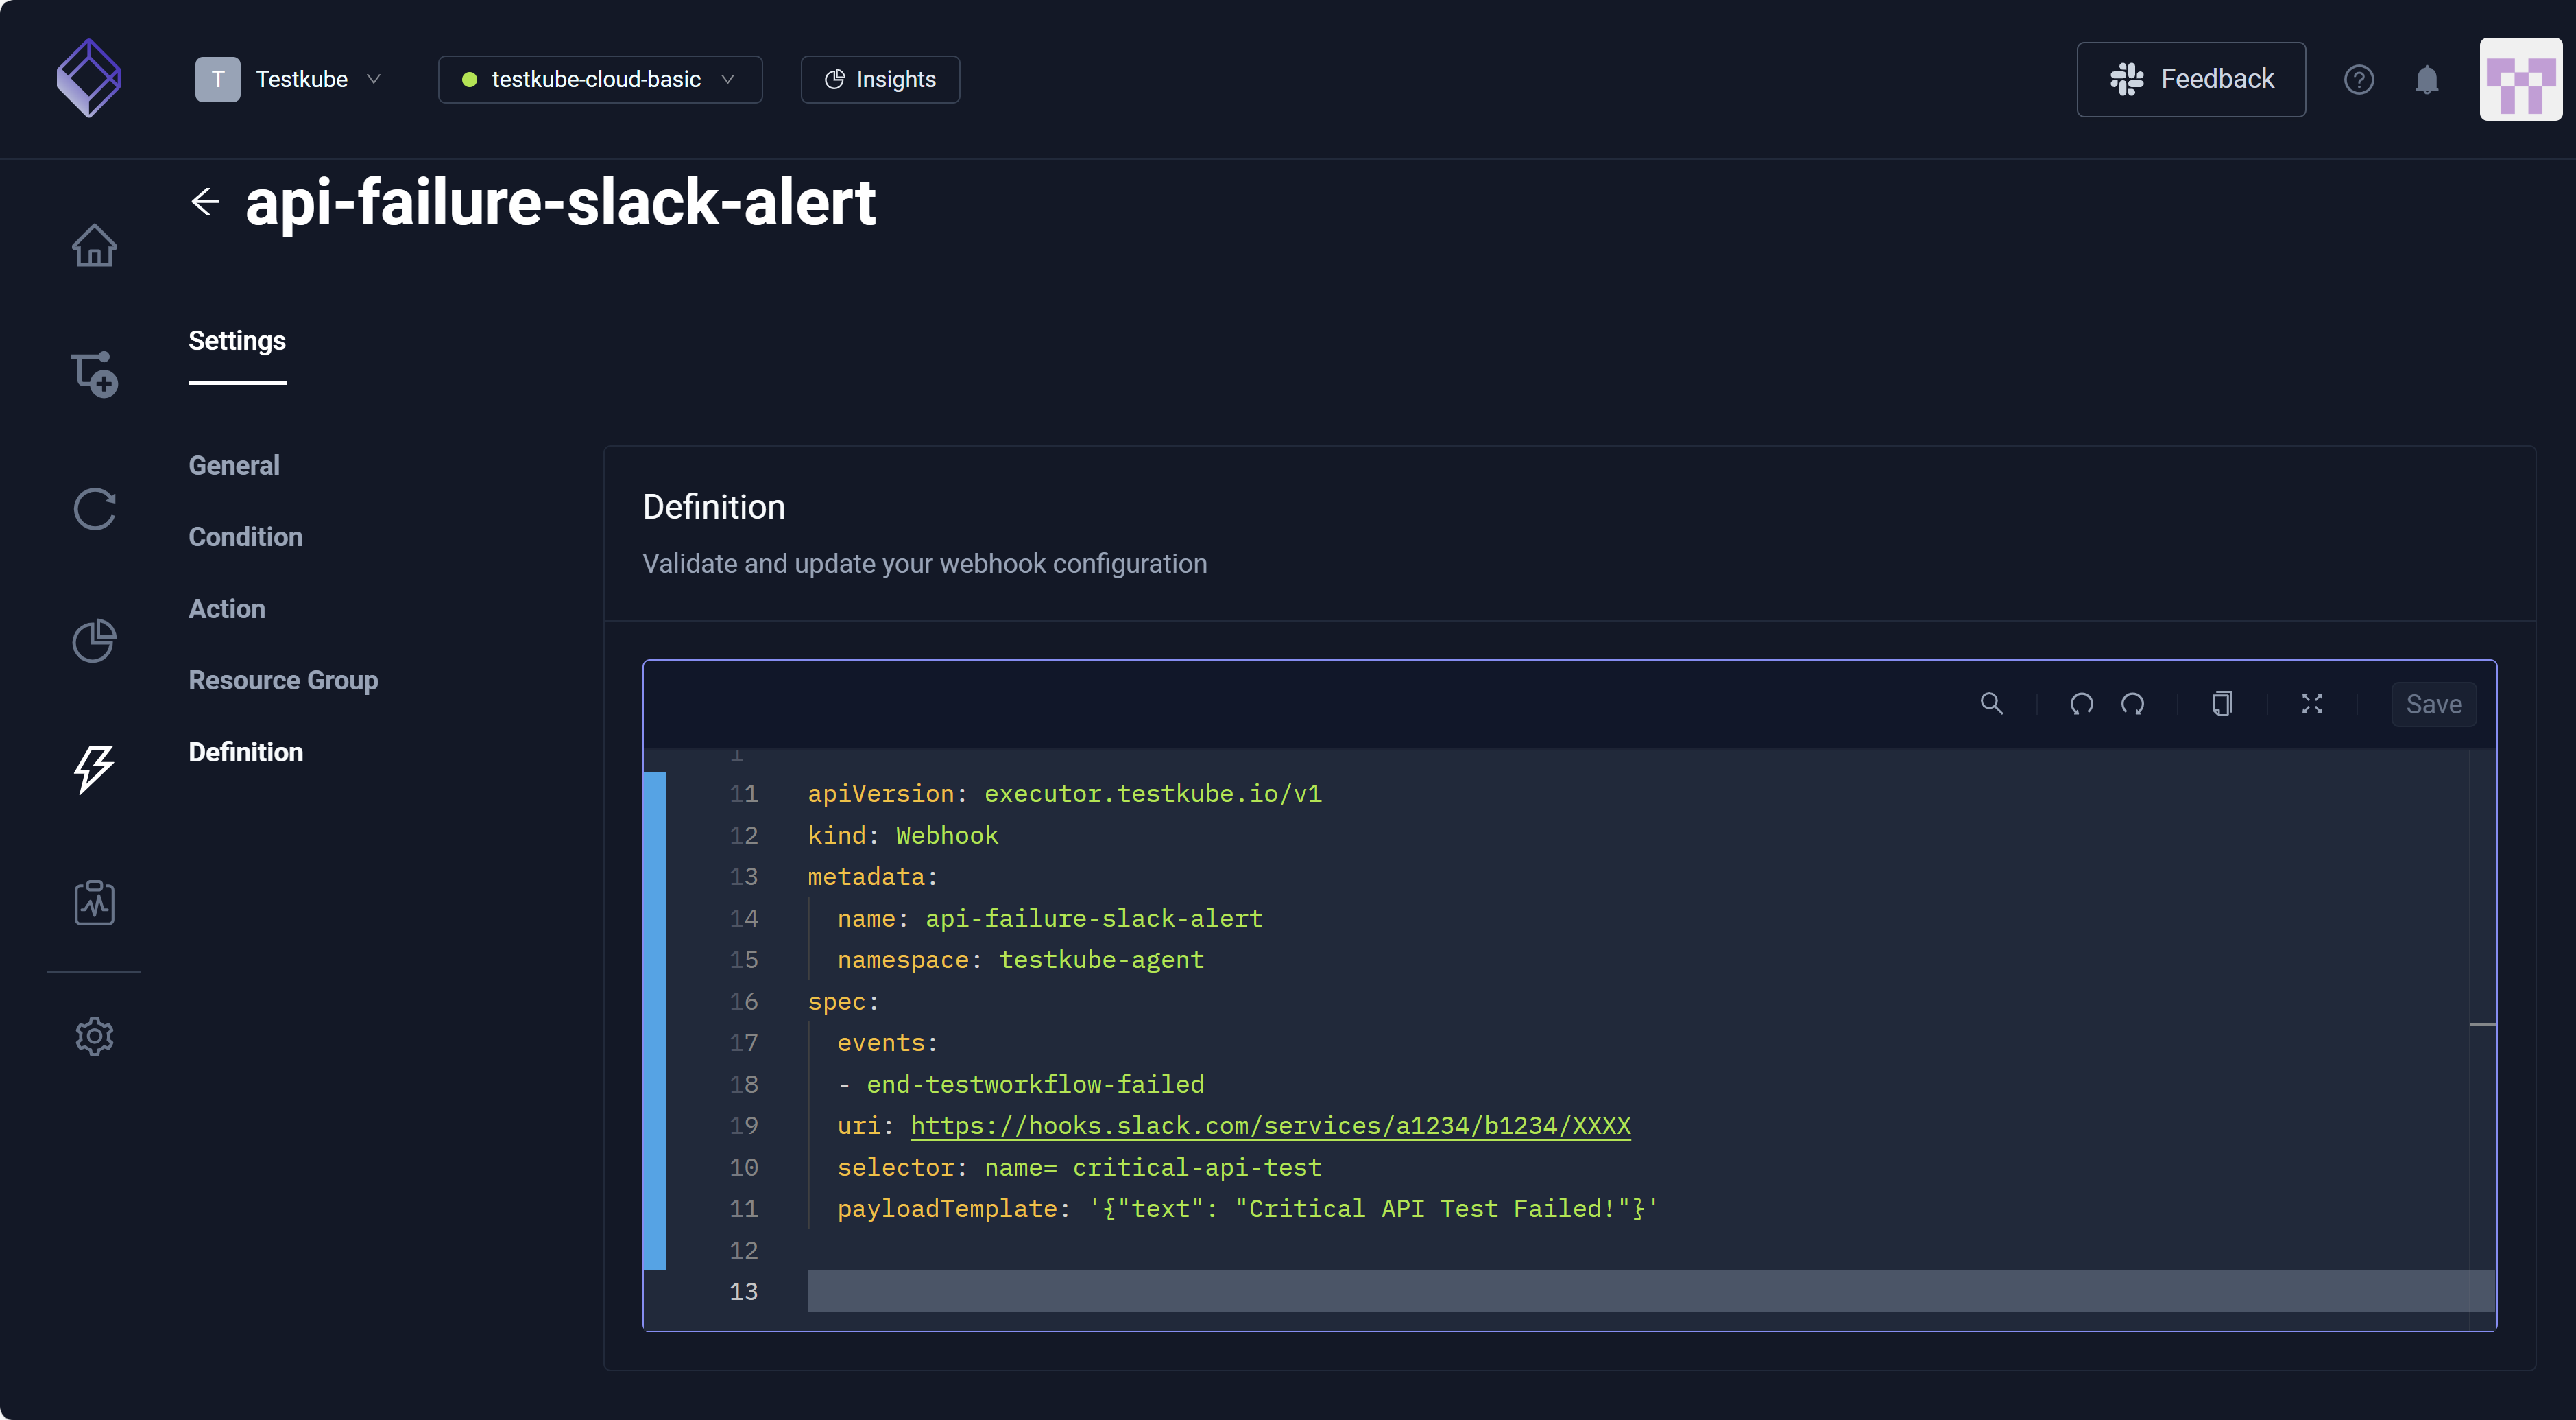Select the lightning bolt triggers sidebar icon
The width and height of the screenshot is (2576, 1420).
click(x=94, y=770)
